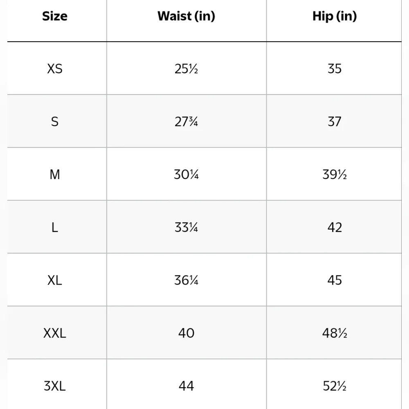This screenshot has height=409, width=409.
Task: Select the XL size label cell
Action: 55,280
